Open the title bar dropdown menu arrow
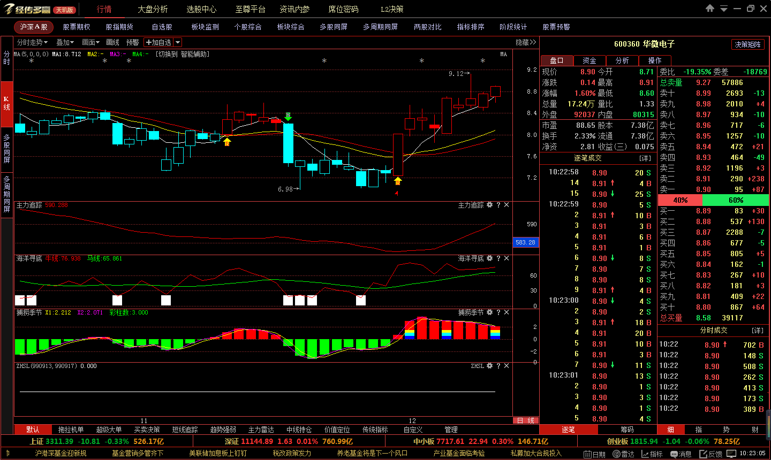Image resolution: width=771 pixels, height=460 pixels. (x=724, y=9)
